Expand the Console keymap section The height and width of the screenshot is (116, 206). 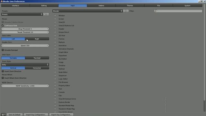tap(55, 92)
